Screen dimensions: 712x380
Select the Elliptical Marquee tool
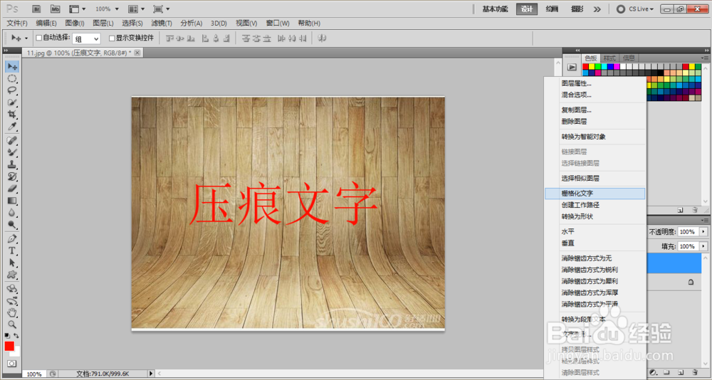tap(12, 78)
